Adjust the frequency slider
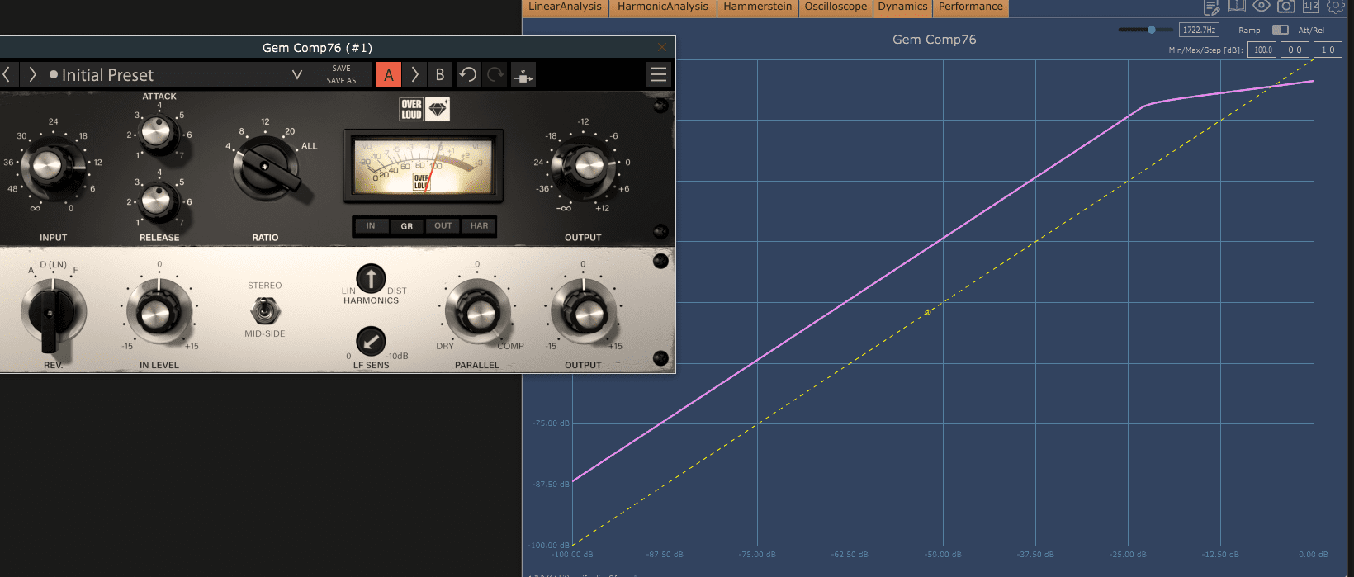Viewport: 1354px width, 577px height. [1146, 30]
